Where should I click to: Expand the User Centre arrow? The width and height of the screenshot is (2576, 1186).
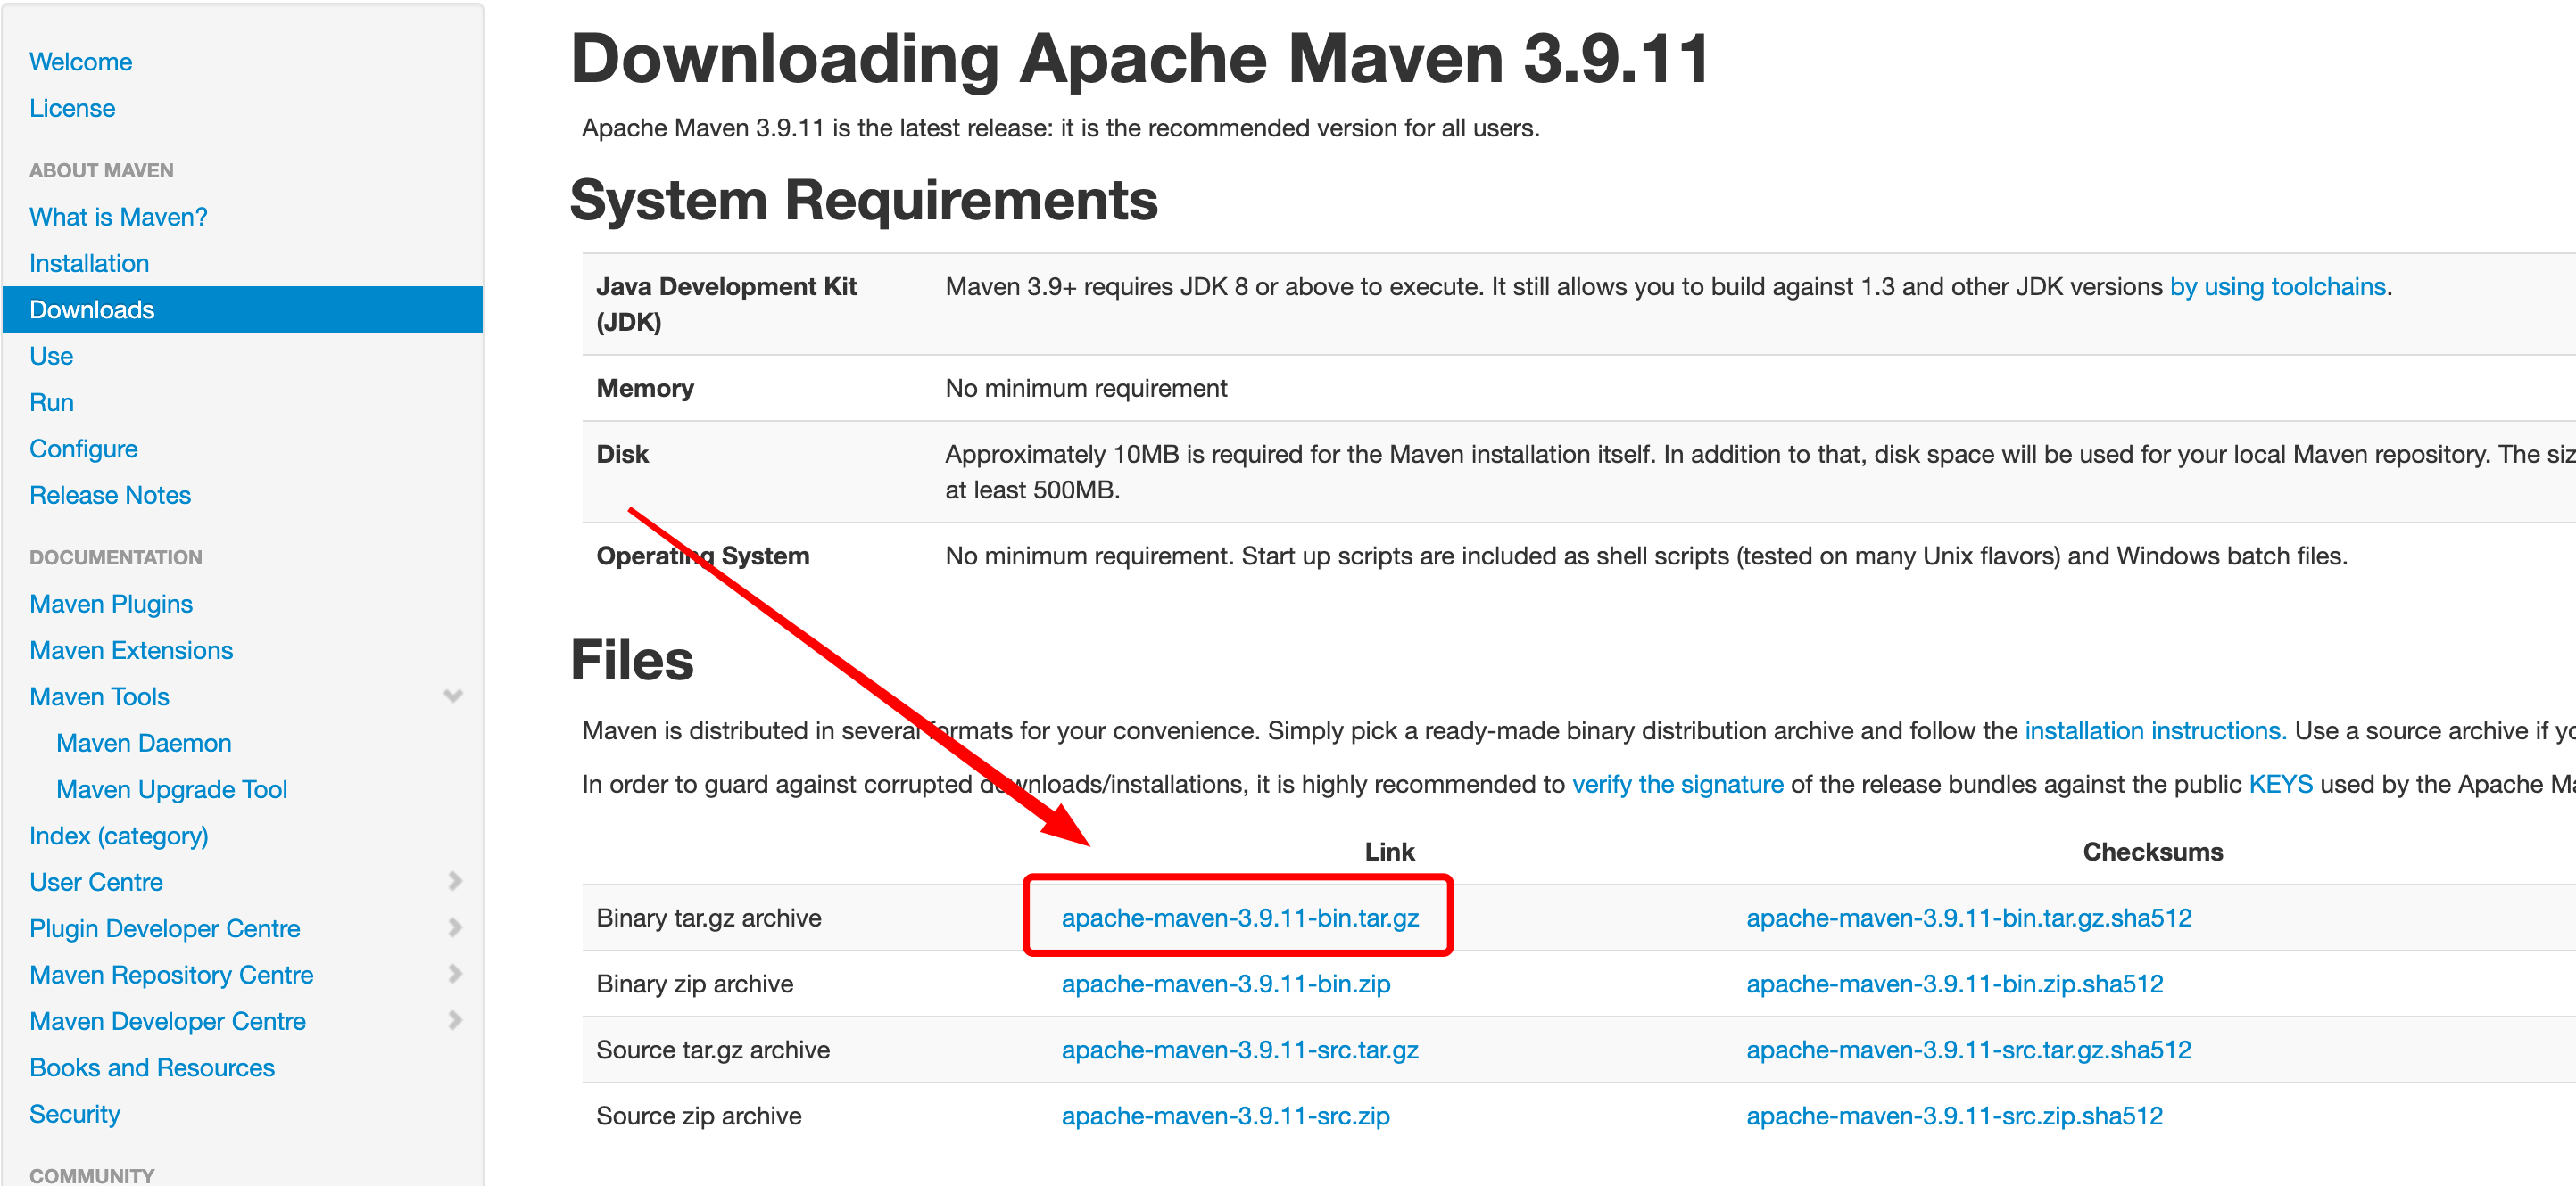(x=455, y=881)
